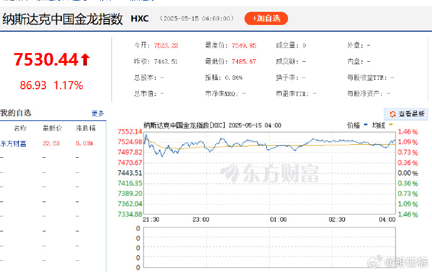Screen dimensions: 432x272
Task: Click the 纳斯达克中国金龙指数 page title
Action: tap(62, 19)
